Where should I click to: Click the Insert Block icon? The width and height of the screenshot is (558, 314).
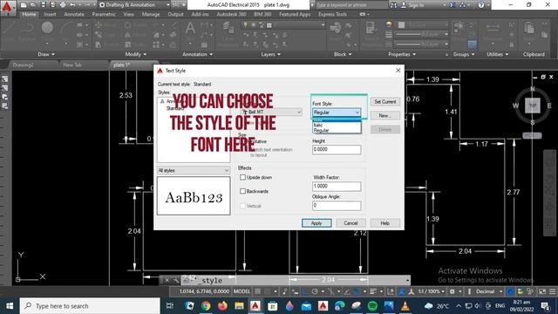tap(335, 28)
